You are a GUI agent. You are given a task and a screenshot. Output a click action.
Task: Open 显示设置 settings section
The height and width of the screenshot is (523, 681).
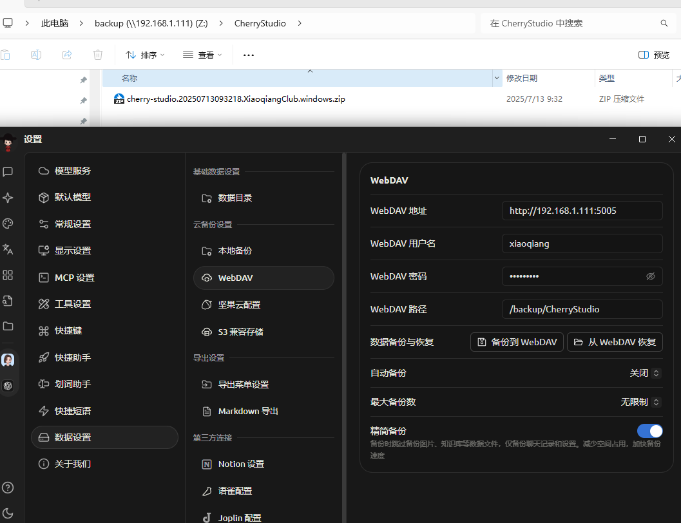pos(104,251)
